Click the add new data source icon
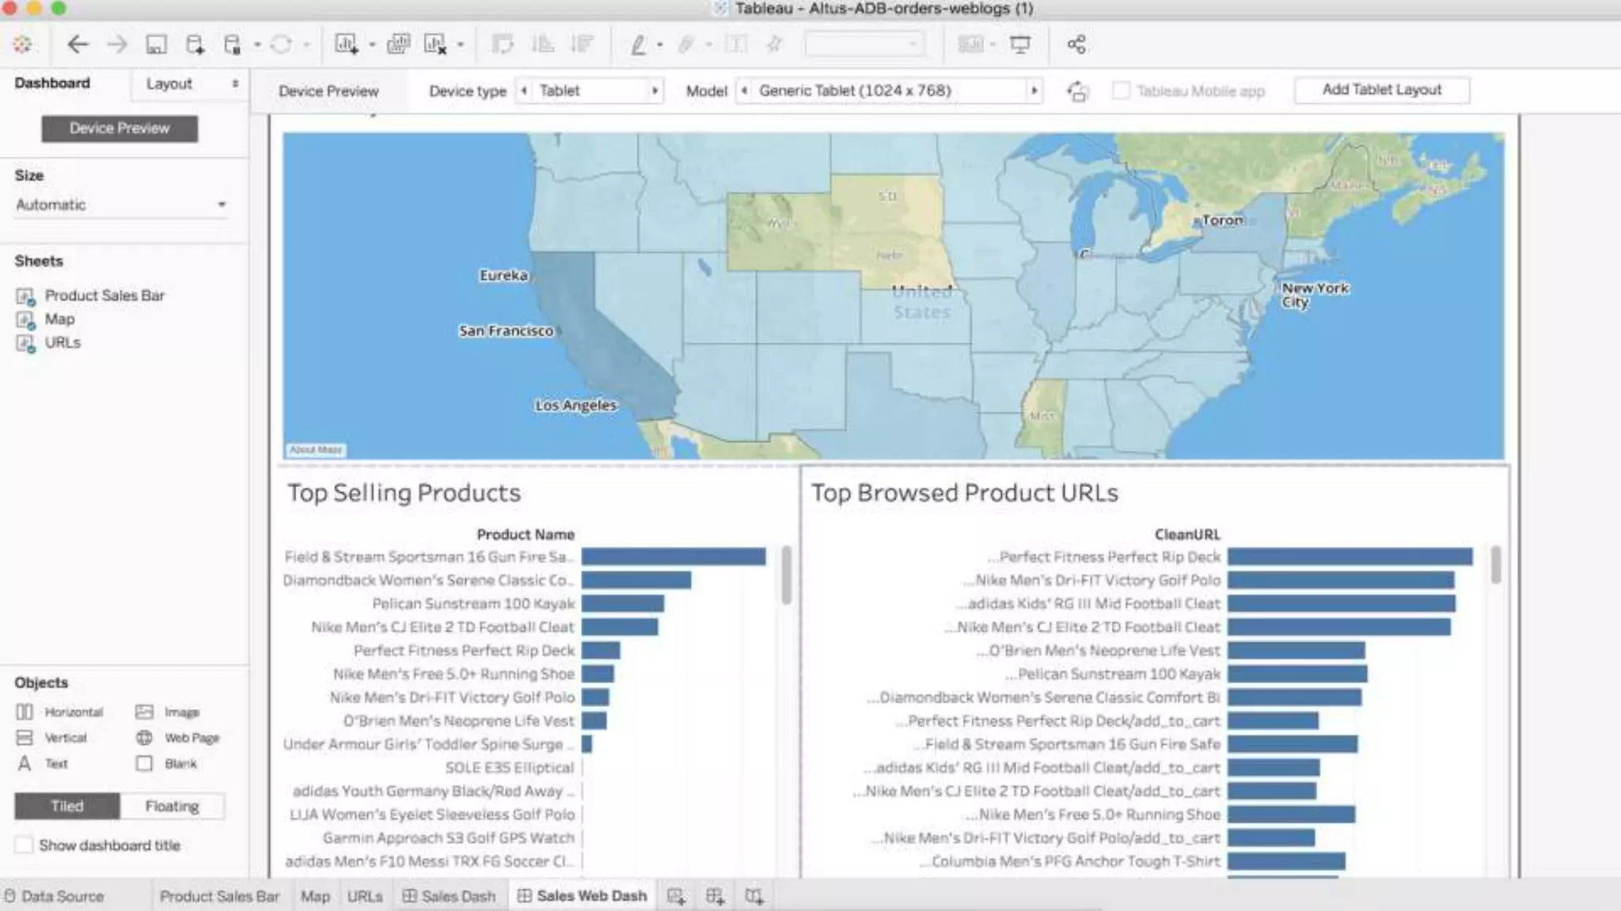Screen dimensions: 1621x911 [195, 45]
